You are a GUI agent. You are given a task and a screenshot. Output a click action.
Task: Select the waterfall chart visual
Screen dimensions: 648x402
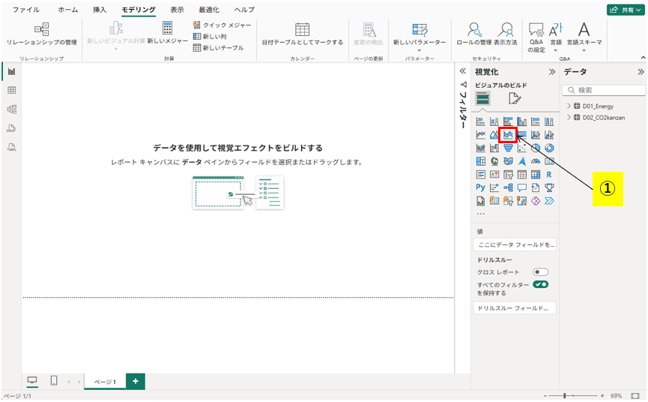coord(494,148)
